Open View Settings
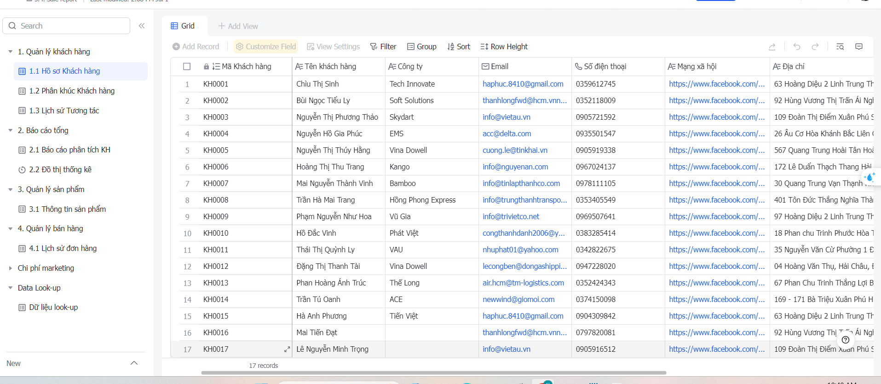 click(x=334, y=47)
